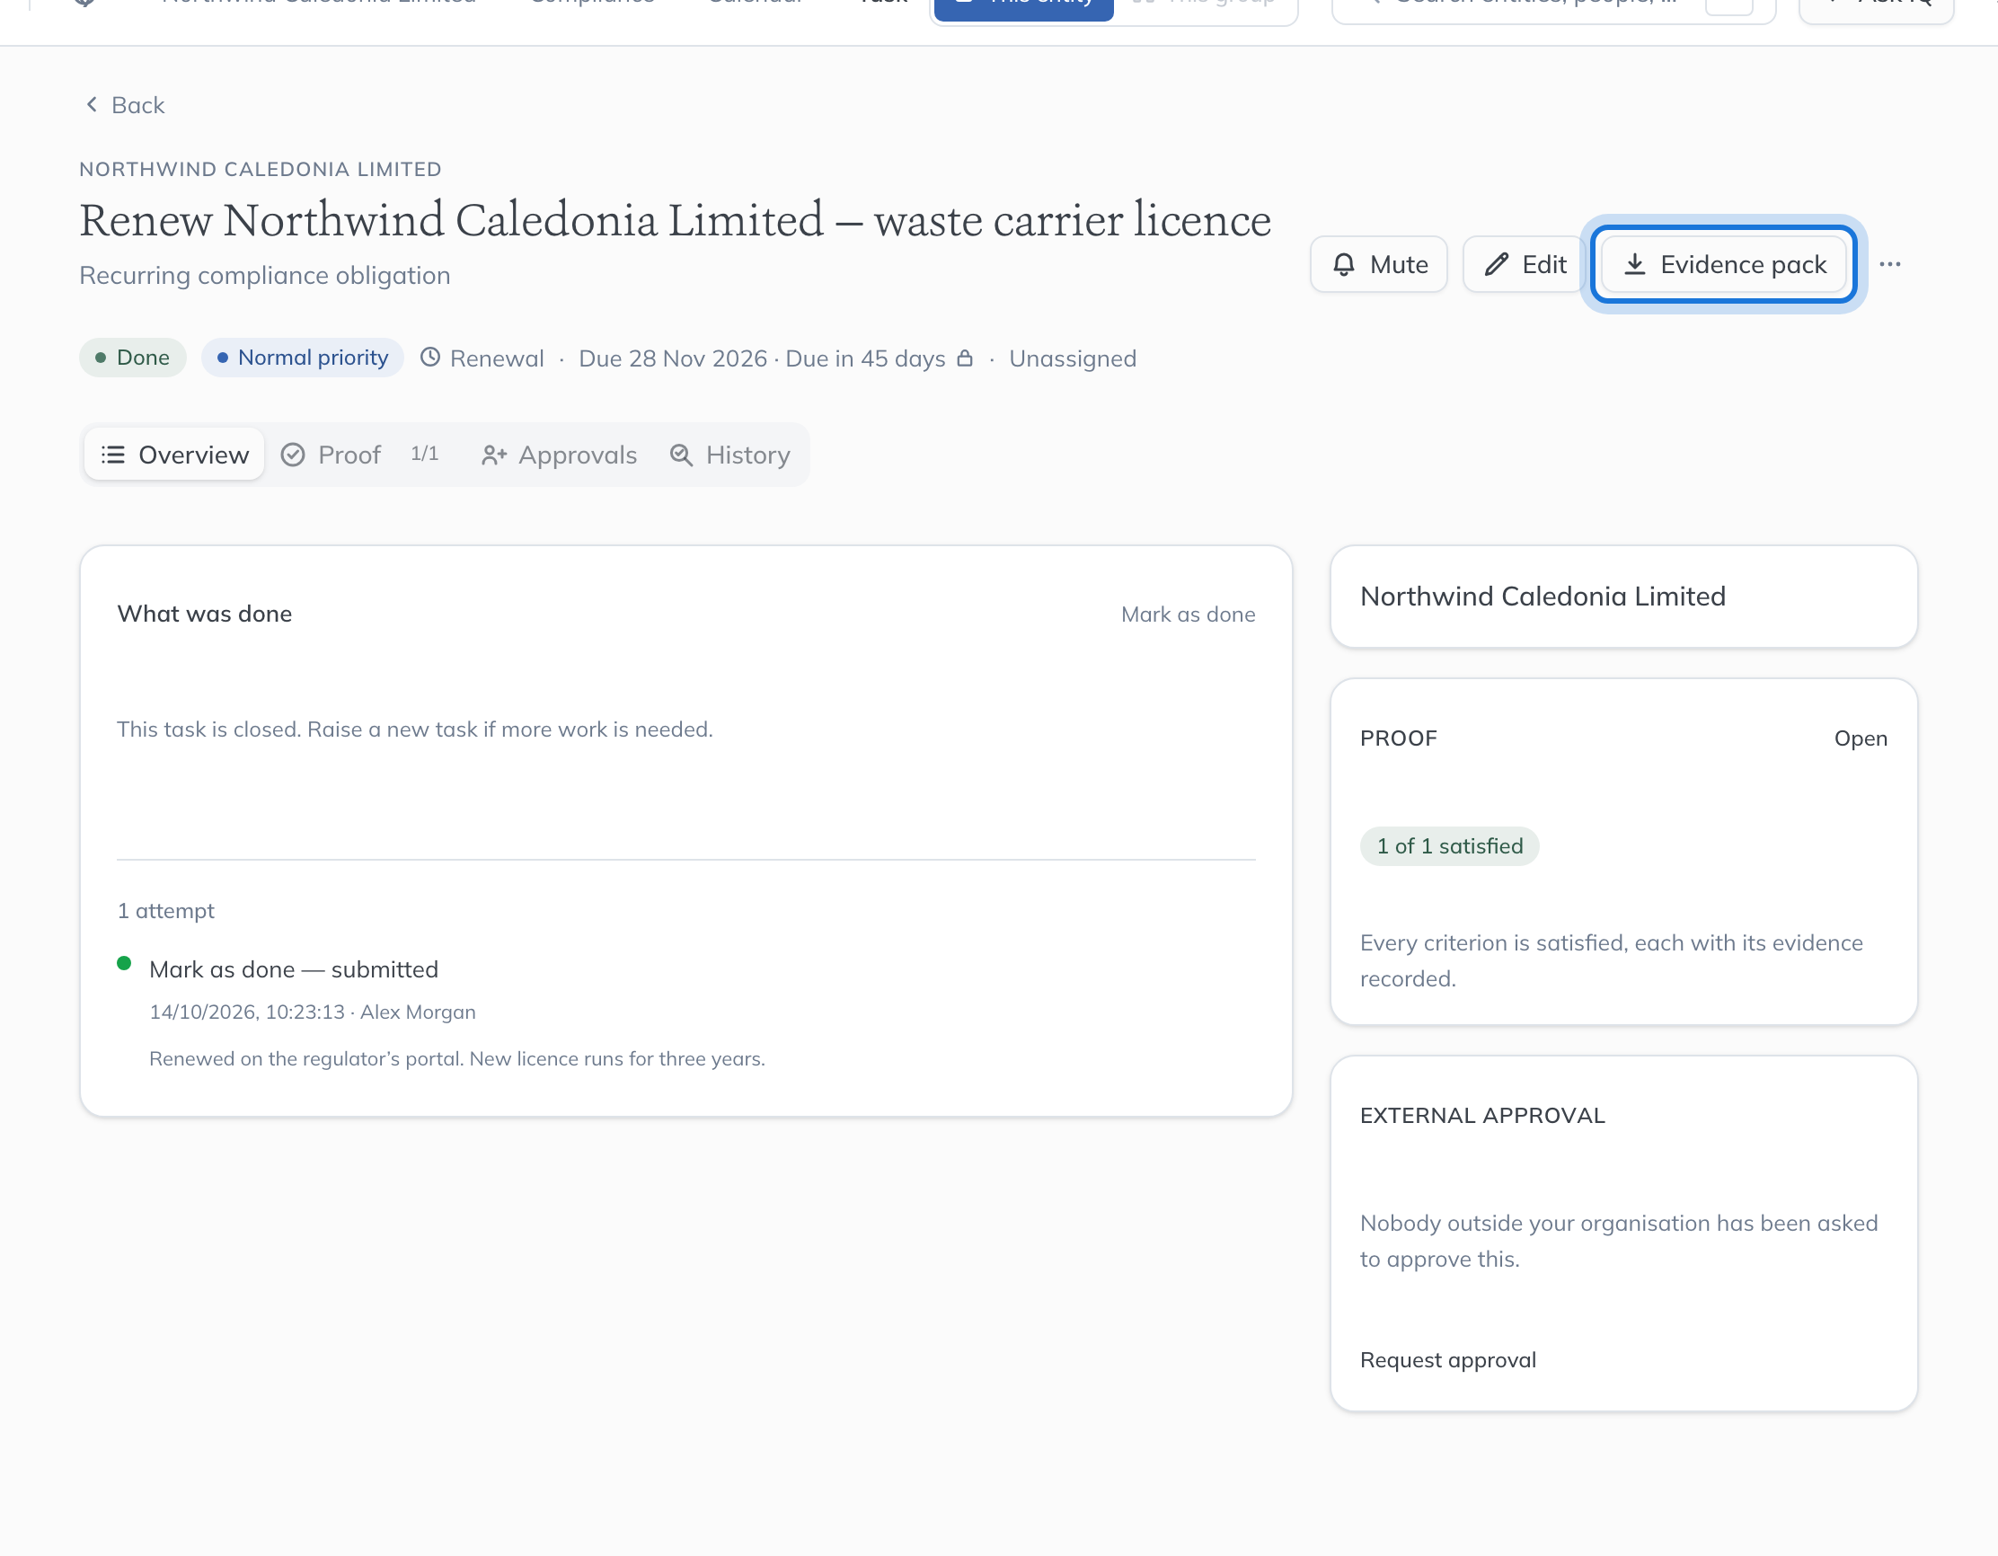Screen dimensions: 1998x1556
Task: Click Mark as done in What was done card
Action: (x=1188, y=614)
